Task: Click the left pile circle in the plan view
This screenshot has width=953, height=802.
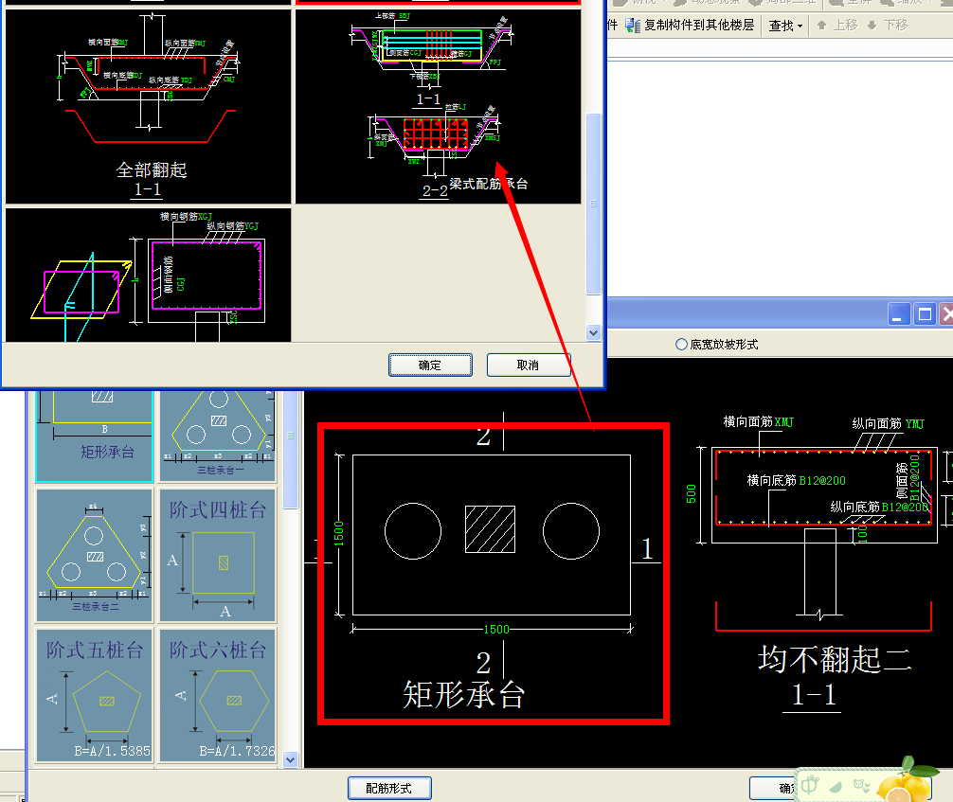Action: pyautogui.click(x=413, y=531)
